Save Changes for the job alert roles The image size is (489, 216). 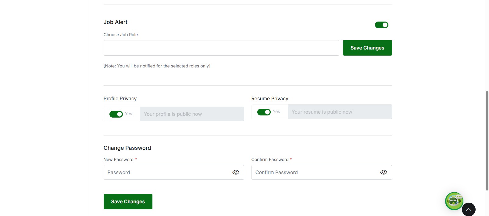[367, 48]
